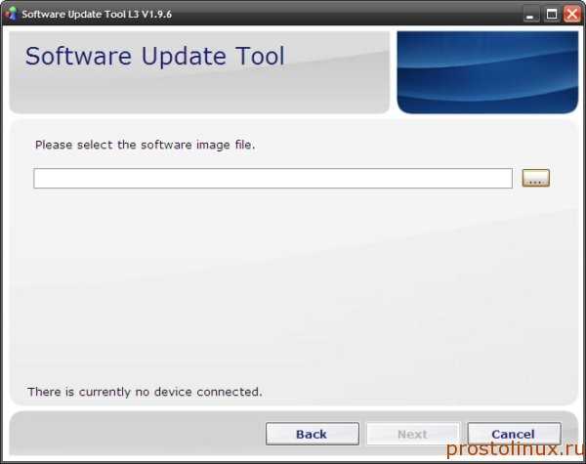Close the Software Update Tool window
The width and height of the screenshot is (586, 464).
click(572, 15)
